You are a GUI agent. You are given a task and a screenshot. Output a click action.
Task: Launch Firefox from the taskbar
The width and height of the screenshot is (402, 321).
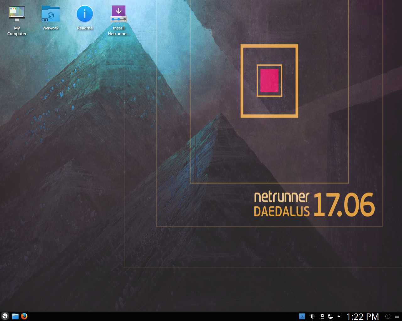pos(24,316)
